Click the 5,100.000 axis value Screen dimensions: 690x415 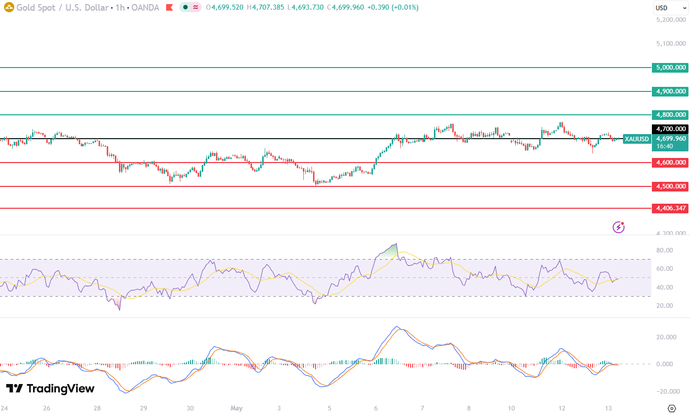(671, 44)
